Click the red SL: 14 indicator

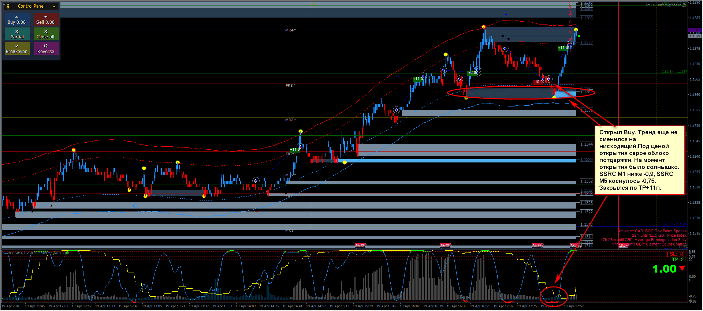[676, 254]
